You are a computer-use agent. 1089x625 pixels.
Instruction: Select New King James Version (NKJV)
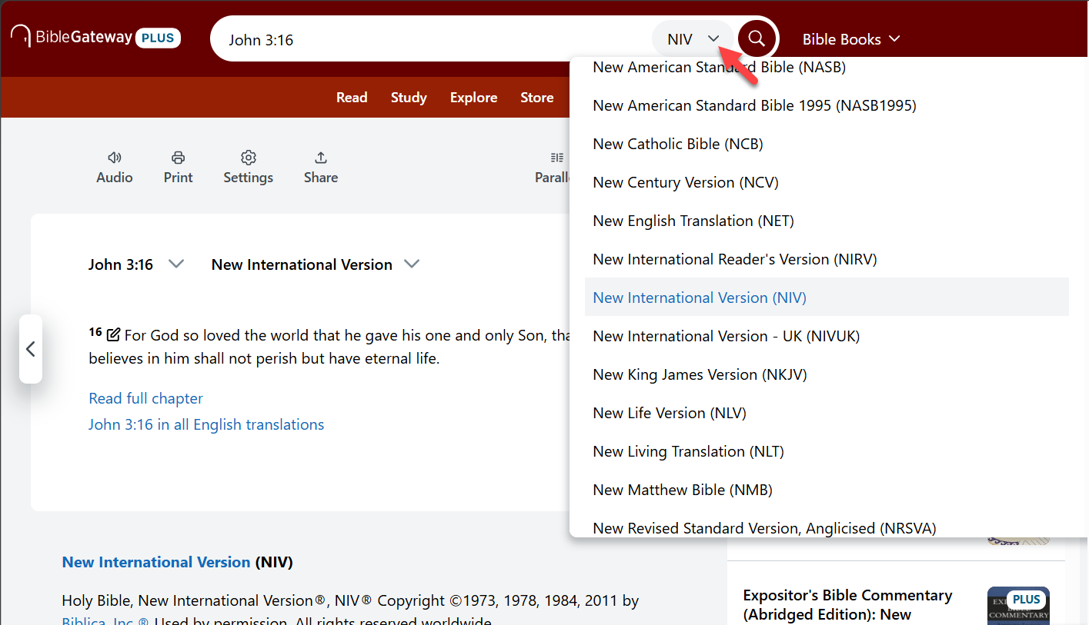[827, 374]
